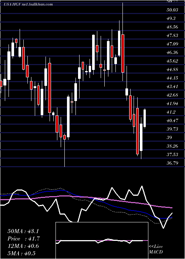Click the '5MA : 40.5' indicator text
Viewport: 185px width, 259px height.
(x=21, y=253)
